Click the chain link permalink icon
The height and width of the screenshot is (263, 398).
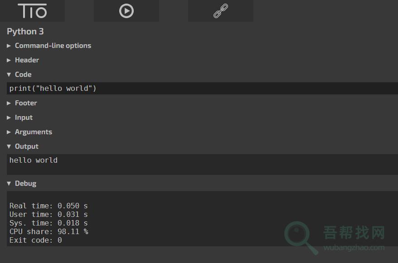(221, 11)
